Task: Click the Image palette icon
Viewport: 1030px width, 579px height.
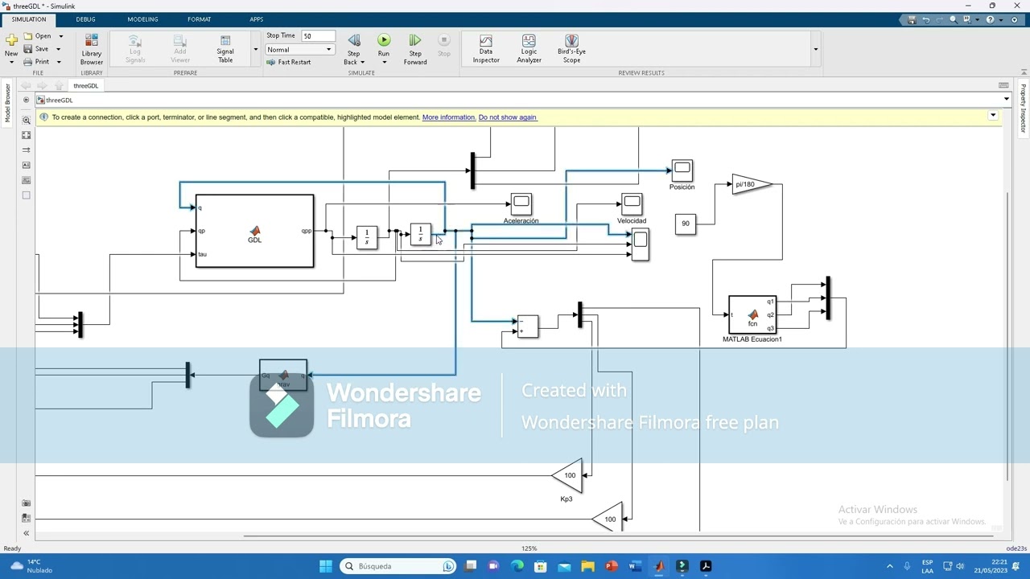Action: [27, 180]
